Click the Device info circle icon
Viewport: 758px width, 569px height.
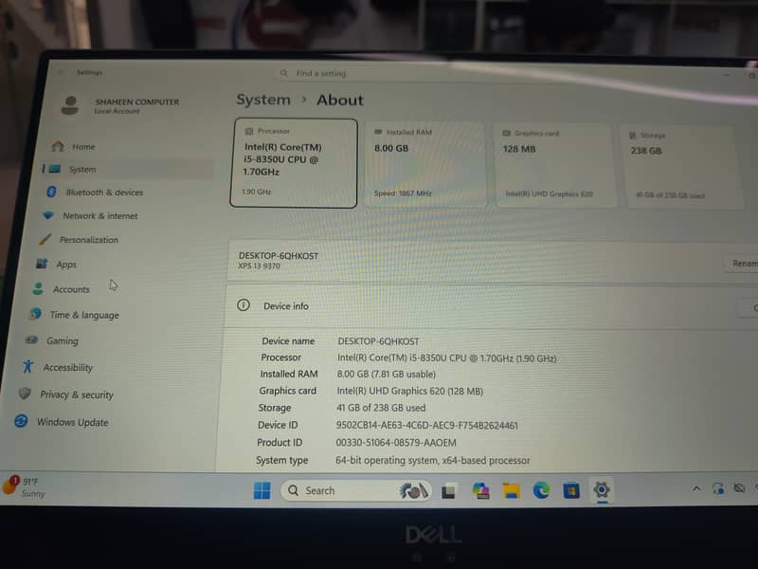coord(244,304)
